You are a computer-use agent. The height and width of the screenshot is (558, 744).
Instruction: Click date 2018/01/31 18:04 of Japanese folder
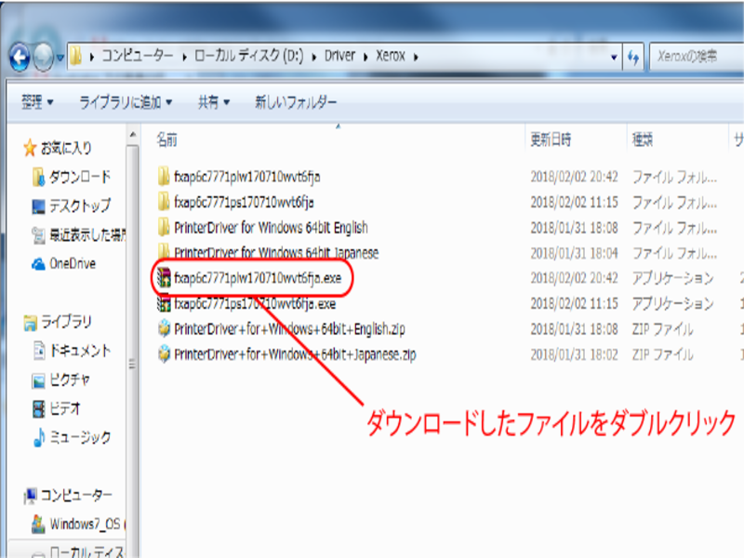(x=574, y=253)
